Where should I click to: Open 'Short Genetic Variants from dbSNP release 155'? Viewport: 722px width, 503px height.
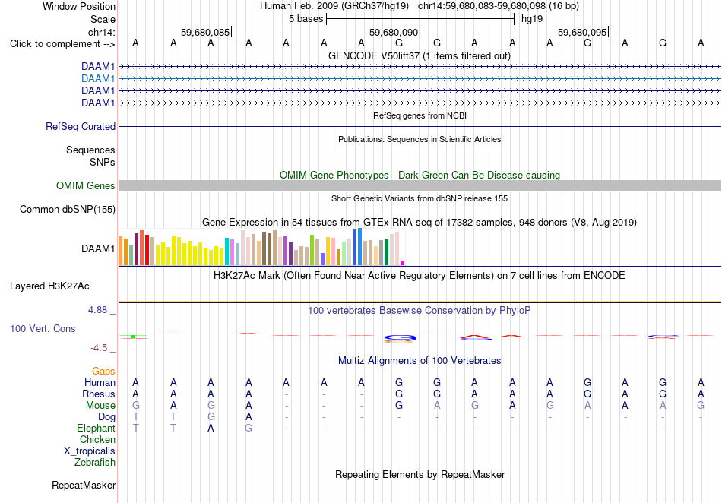pos(419,198)
